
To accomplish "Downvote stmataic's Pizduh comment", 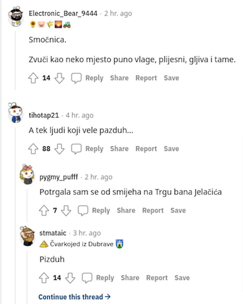I will 70,278.
